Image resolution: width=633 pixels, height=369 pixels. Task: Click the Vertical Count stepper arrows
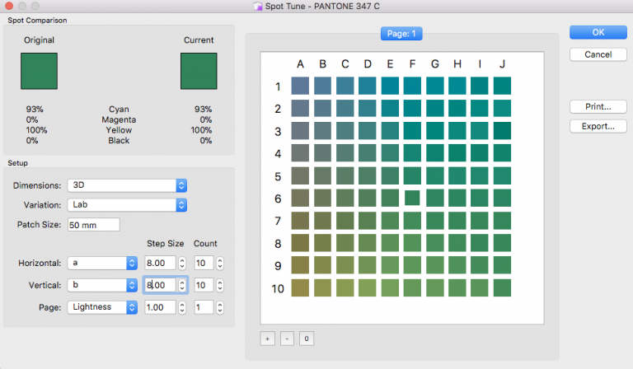coord(218,285)
